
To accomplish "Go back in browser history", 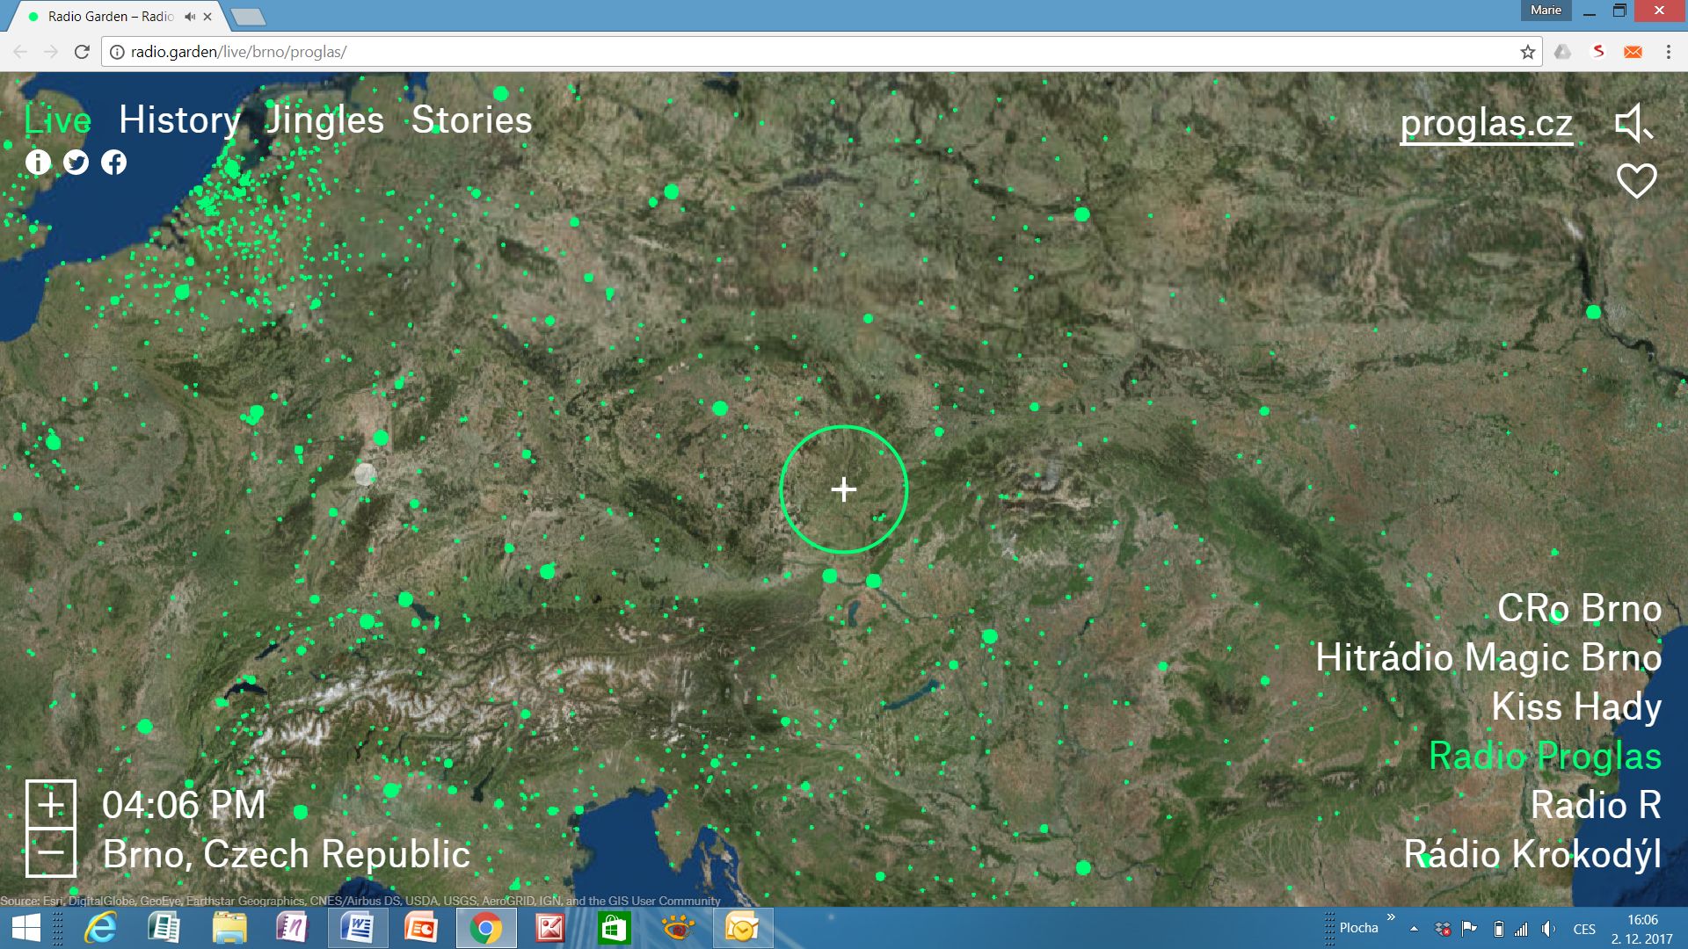I will pyautogui.click(x=20, y=52).
